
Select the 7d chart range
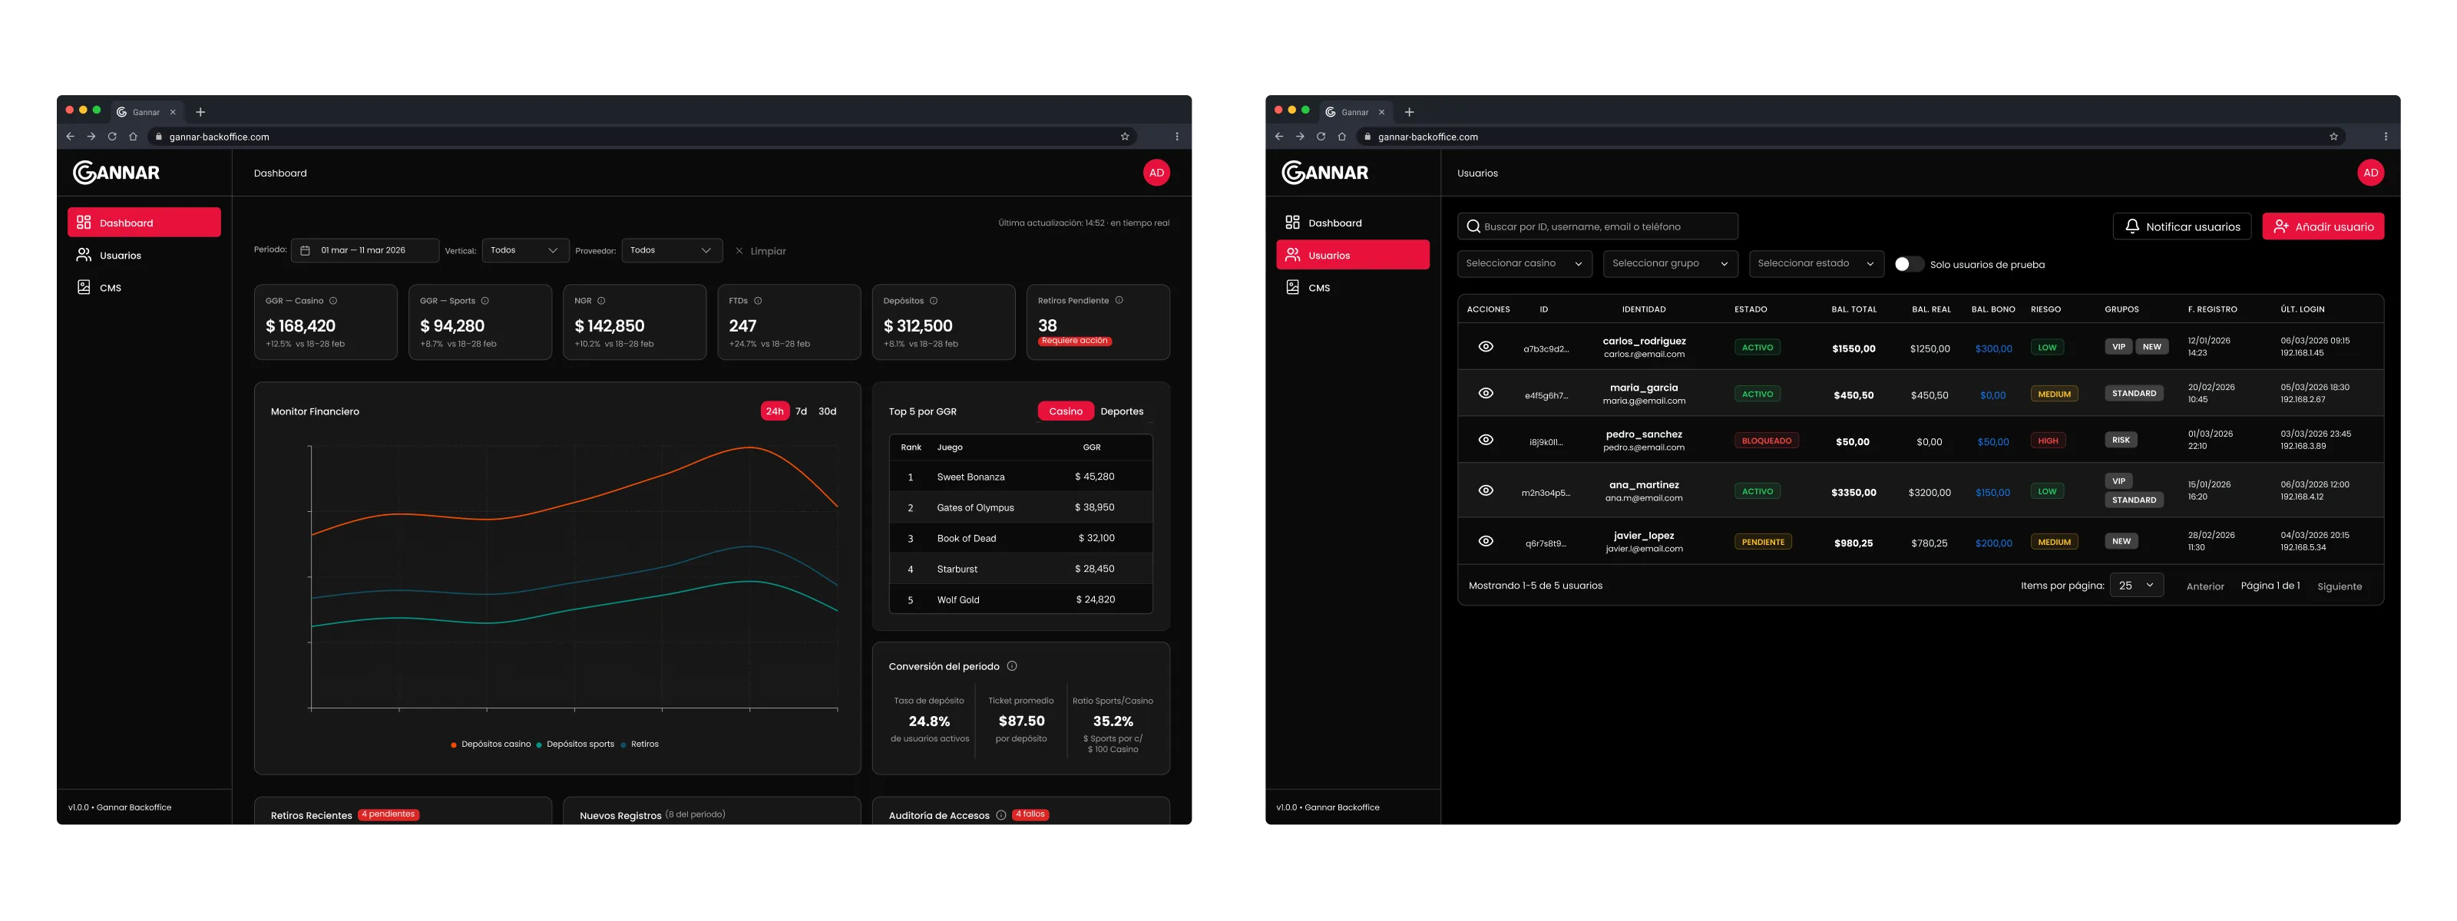pyautogui.click(x=801, y=411)
